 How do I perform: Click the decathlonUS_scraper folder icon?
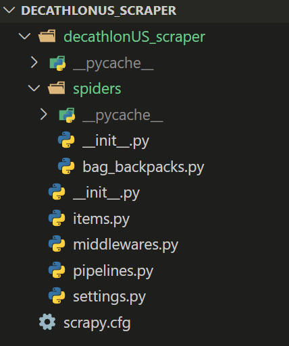click(47, 36)
